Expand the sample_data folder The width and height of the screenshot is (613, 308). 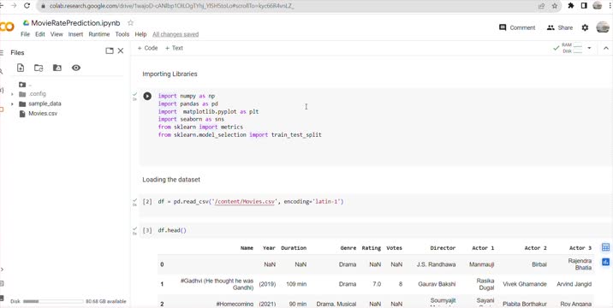tap(12, 104)
